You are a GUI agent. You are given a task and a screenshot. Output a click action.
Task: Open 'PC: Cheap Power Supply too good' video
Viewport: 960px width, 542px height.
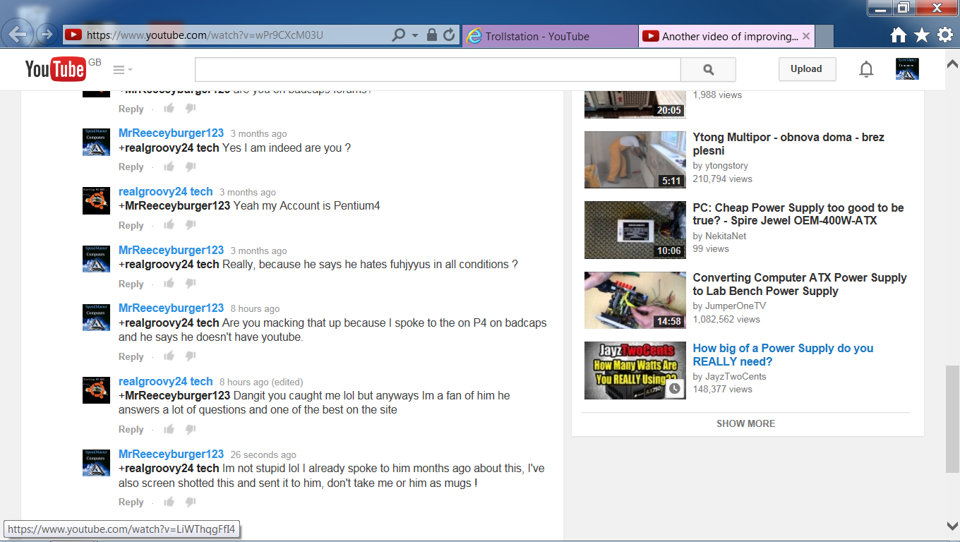[x=798, y=214]
